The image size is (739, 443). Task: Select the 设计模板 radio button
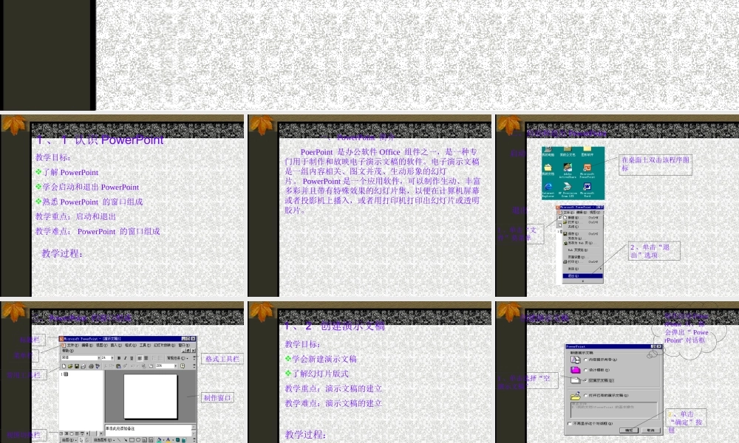(585, 370)
